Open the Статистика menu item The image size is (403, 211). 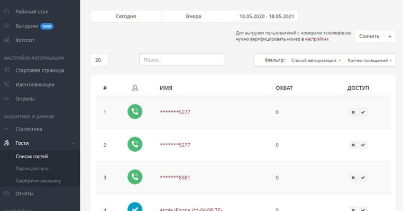(29, 129)
